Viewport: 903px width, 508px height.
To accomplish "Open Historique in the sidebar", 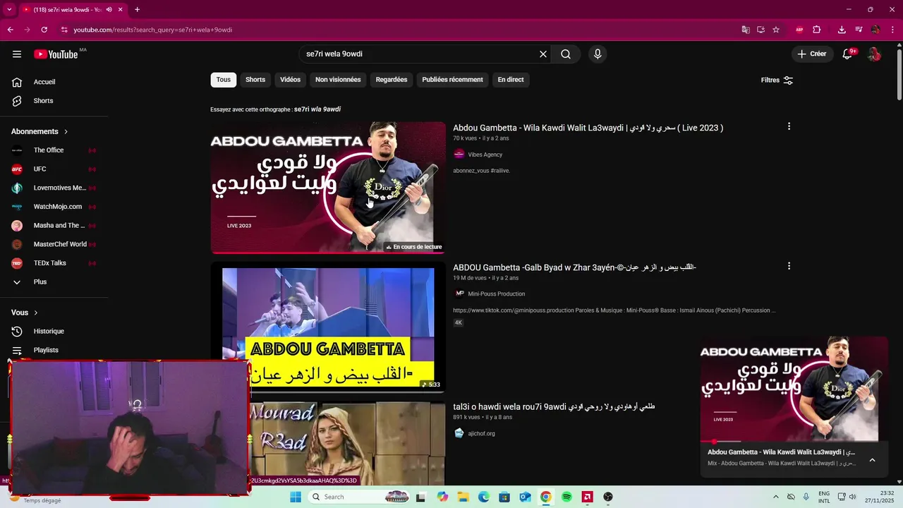I will [x=54, y=331].
